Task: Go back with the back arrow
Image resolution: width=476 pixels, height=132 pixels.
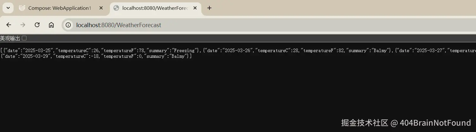Action: click(x=9, y=25)
